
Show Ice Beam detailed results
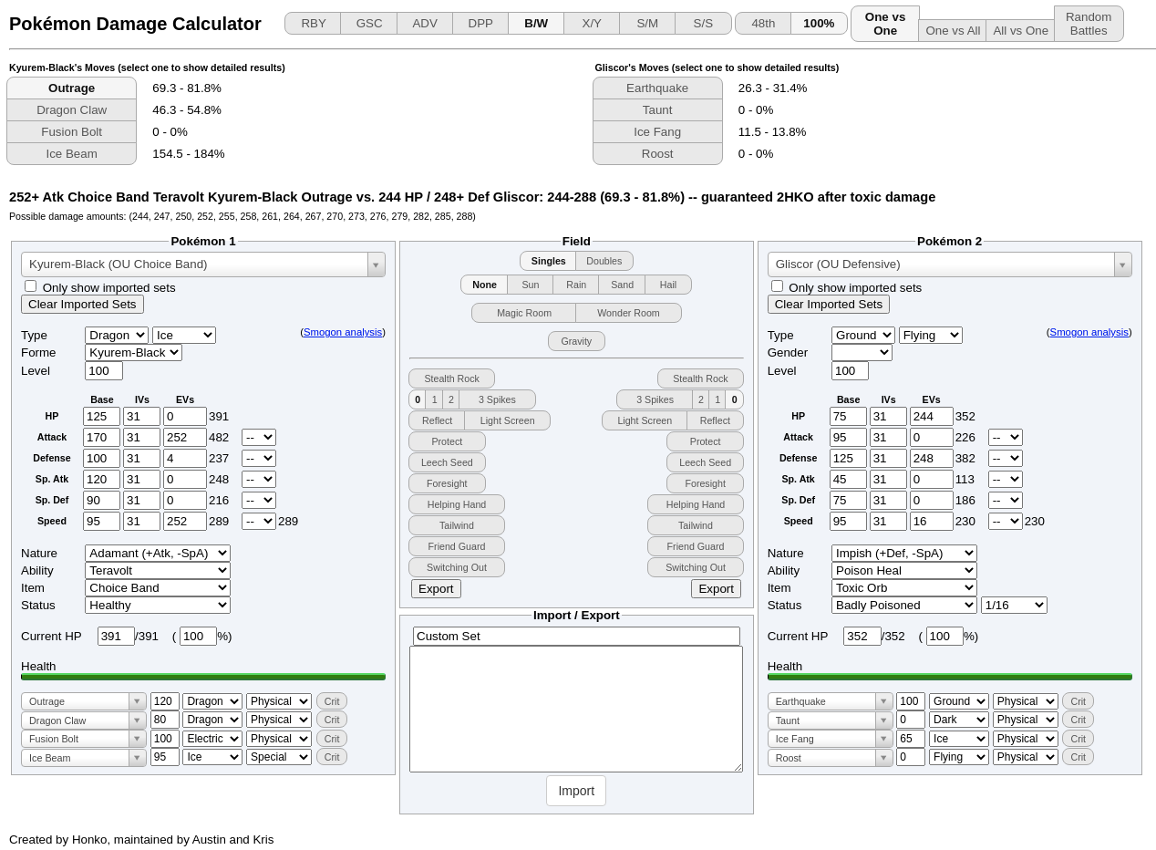point(71,154)
